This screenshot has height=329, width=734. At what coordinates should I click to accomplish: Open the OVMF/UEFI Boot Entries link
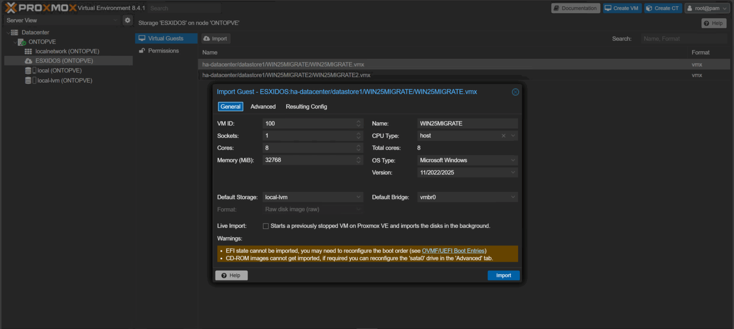coord(453,251)
